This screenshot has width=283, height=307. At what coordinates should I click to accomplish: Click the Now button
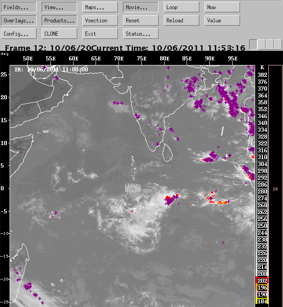222,7
